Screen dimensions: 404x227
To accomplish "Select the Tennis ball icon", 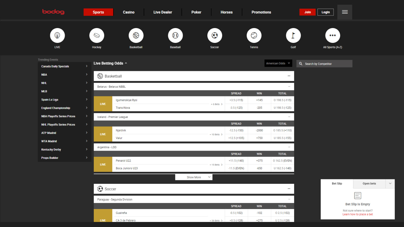I will [x=254, y=35].
